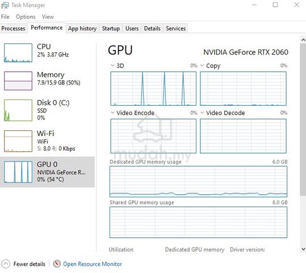Screen dimensions: 306x273
Task: Click the Task Manager app icon in title bar
Action: tap(5, 5)
